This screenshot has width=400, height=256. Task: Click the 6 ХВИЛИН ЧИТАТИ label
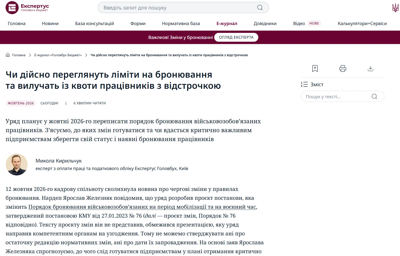coord(90,103)
